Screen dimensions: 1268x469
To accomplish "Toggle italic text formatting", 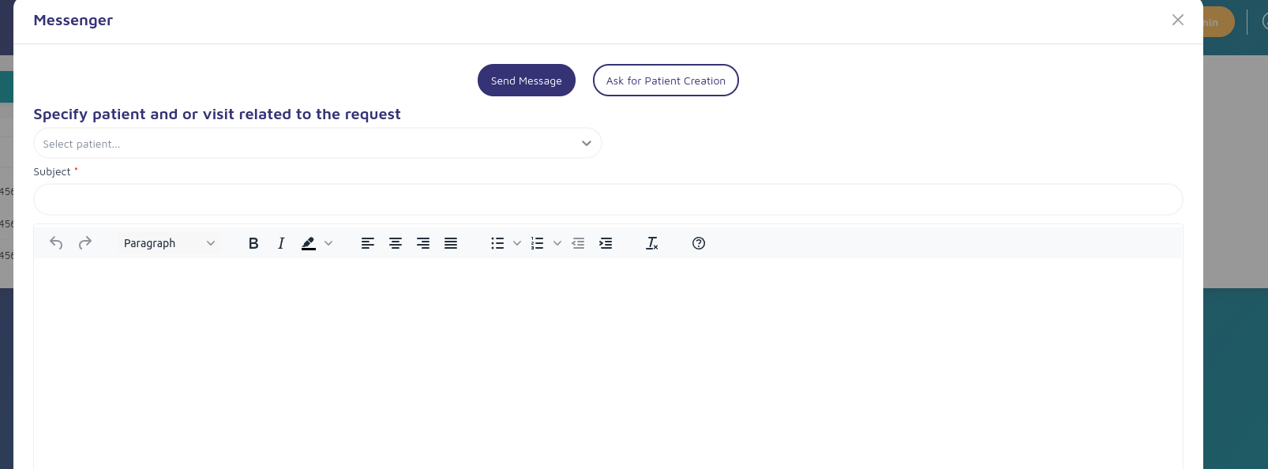I will click(281, 243).
